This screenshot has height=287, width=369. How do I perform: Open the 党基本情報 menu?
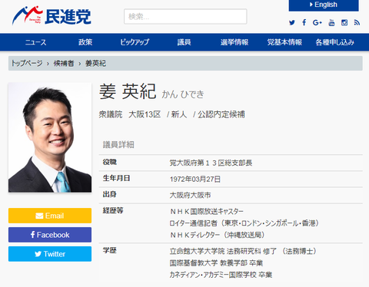[284, 42]
